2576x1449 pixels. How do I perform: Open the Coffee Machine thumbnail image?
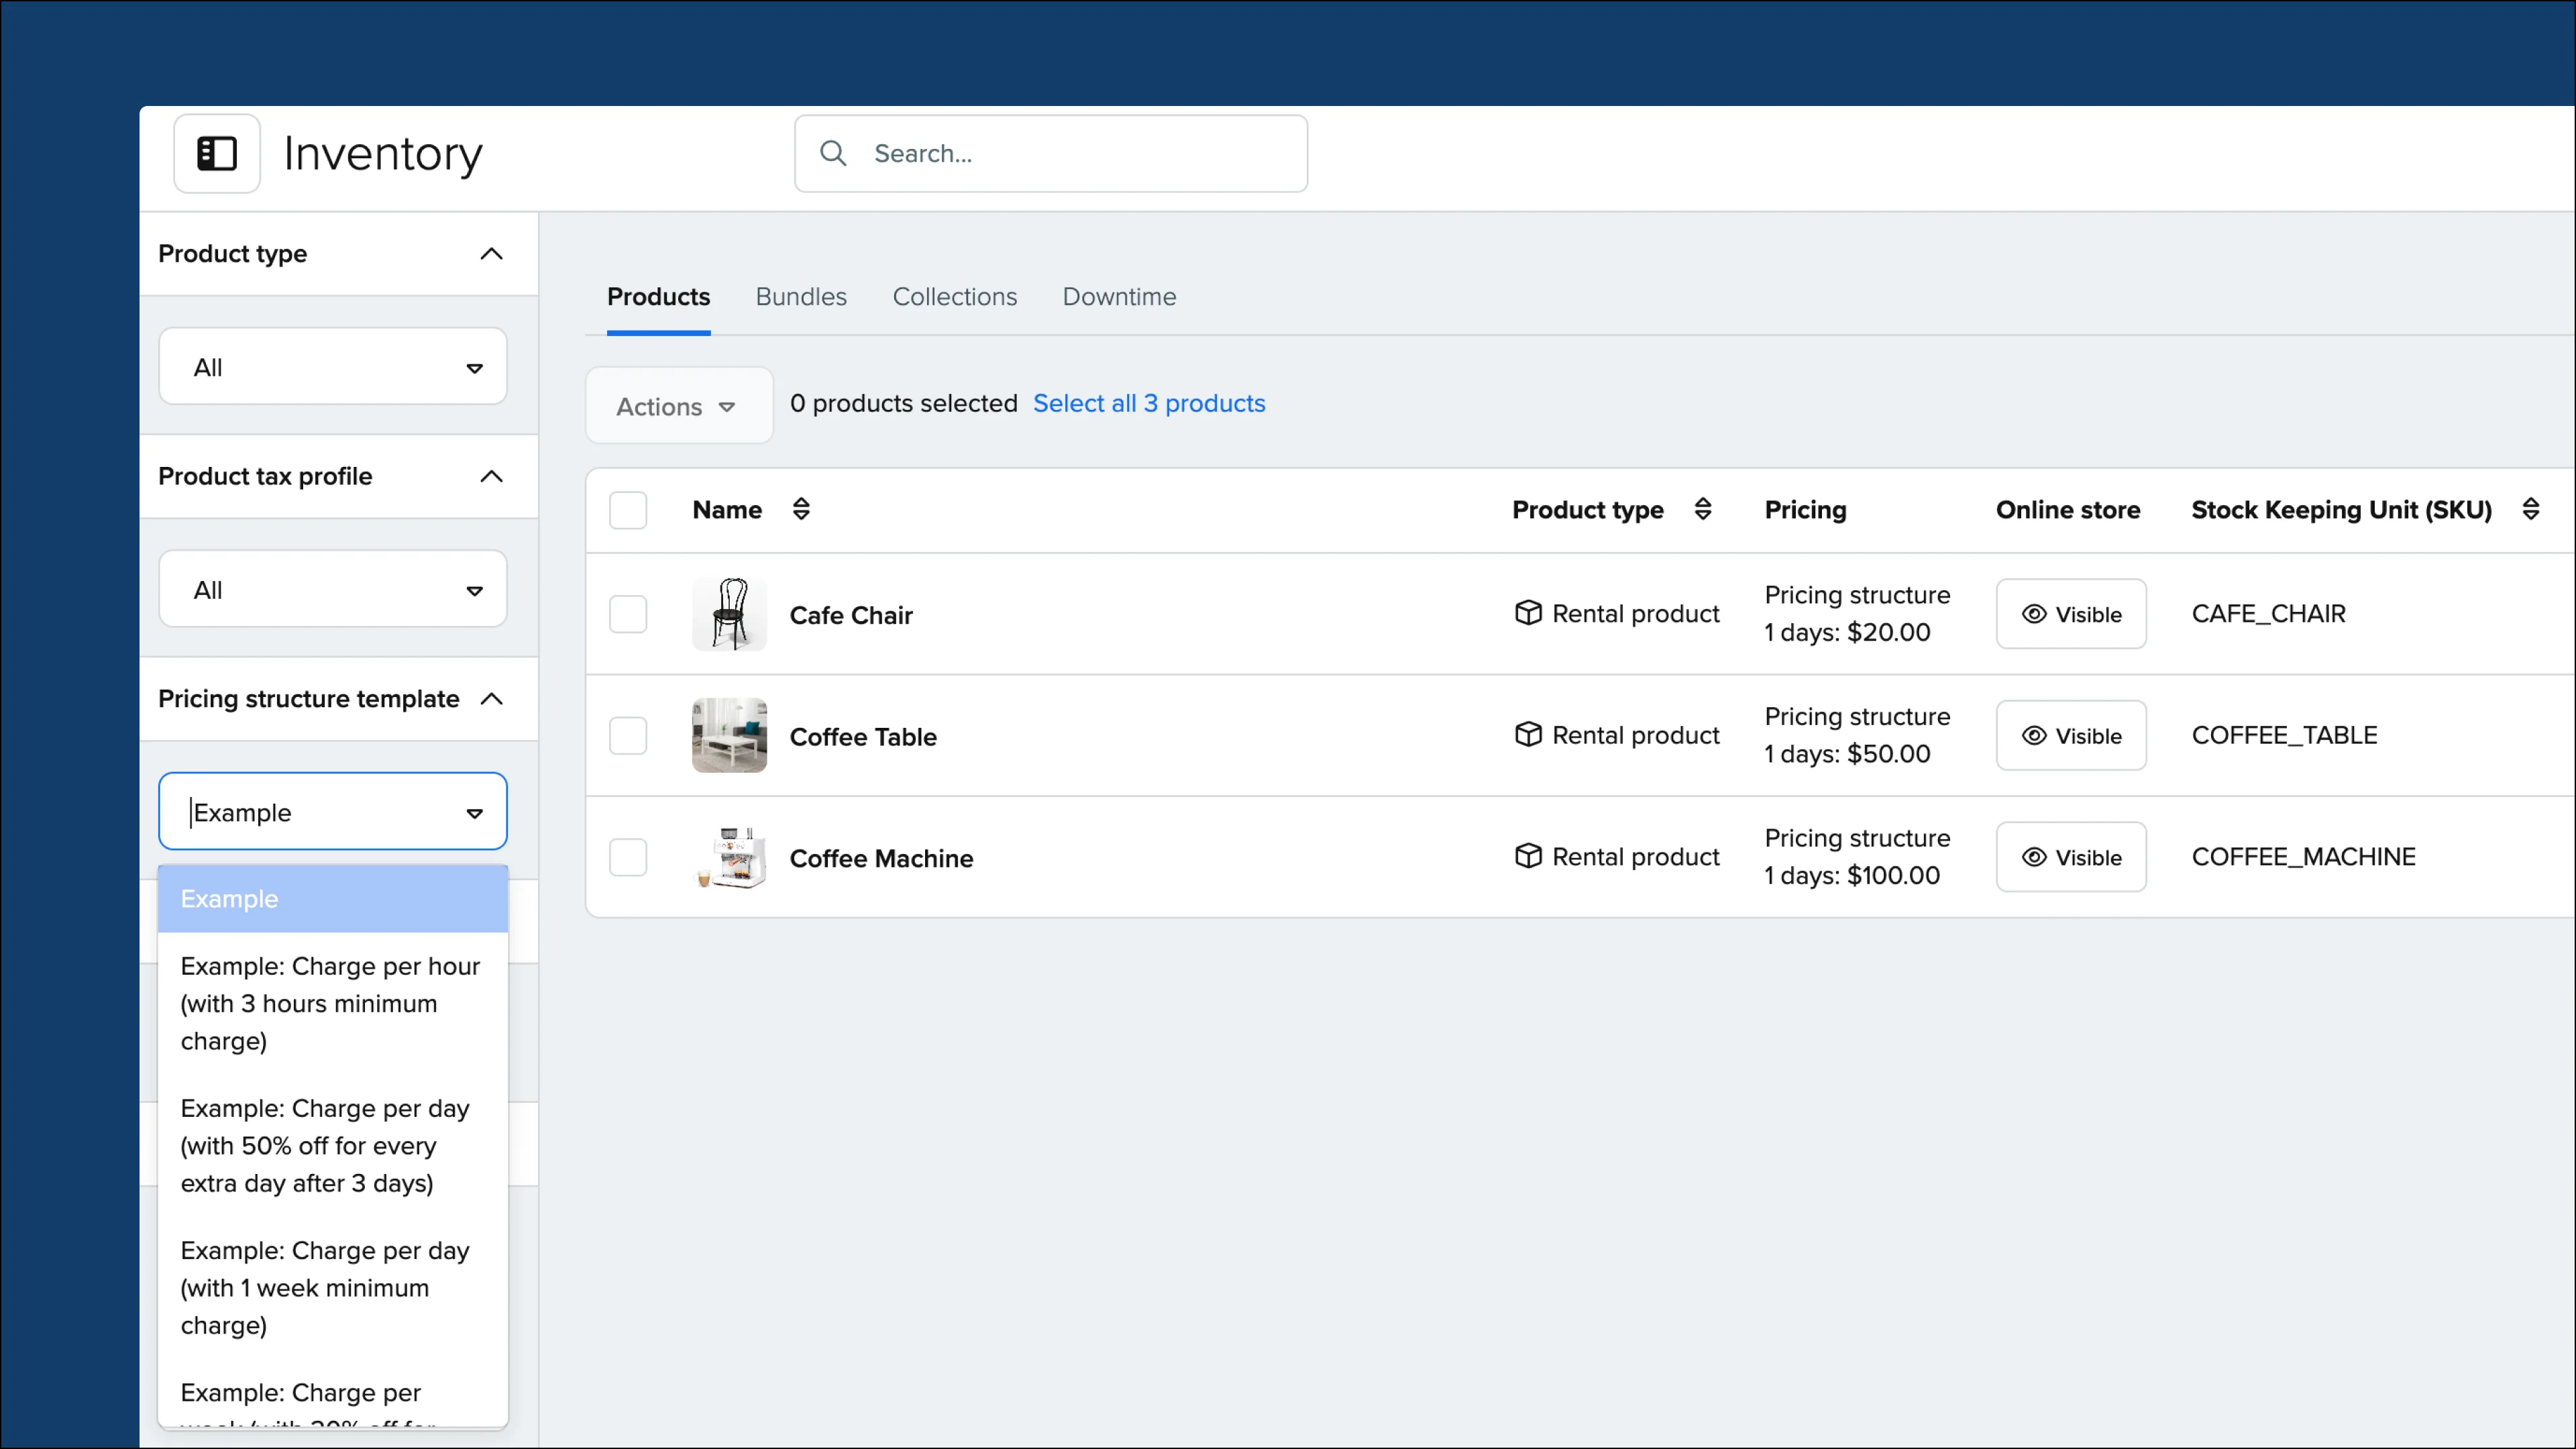pyautogui.click(x=729, y=857)
